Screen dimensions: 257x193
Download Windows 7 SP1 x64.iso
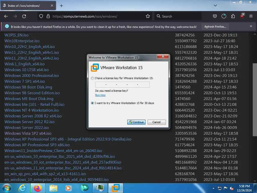point(25,81)
